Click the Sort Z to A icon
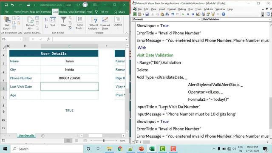Image resolution: width=272 pixels, height=153 pixels. (x=46, y=26)
